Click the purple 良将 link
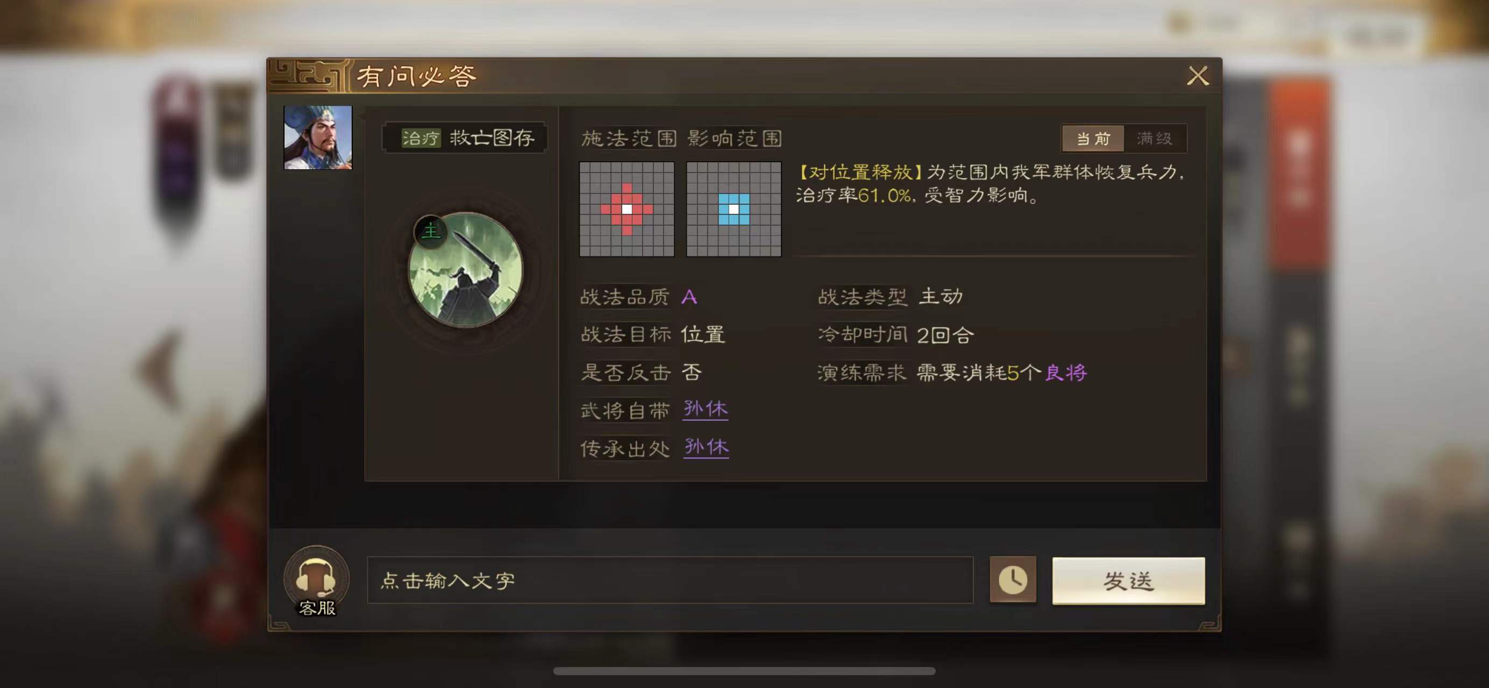Viewport: 1489px width, 688px height. click(x=1066, y=372)
